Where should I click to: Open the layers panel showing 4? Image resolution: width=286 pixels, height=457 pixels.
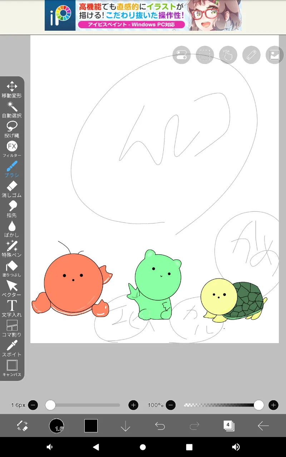(x=229, y=426)
